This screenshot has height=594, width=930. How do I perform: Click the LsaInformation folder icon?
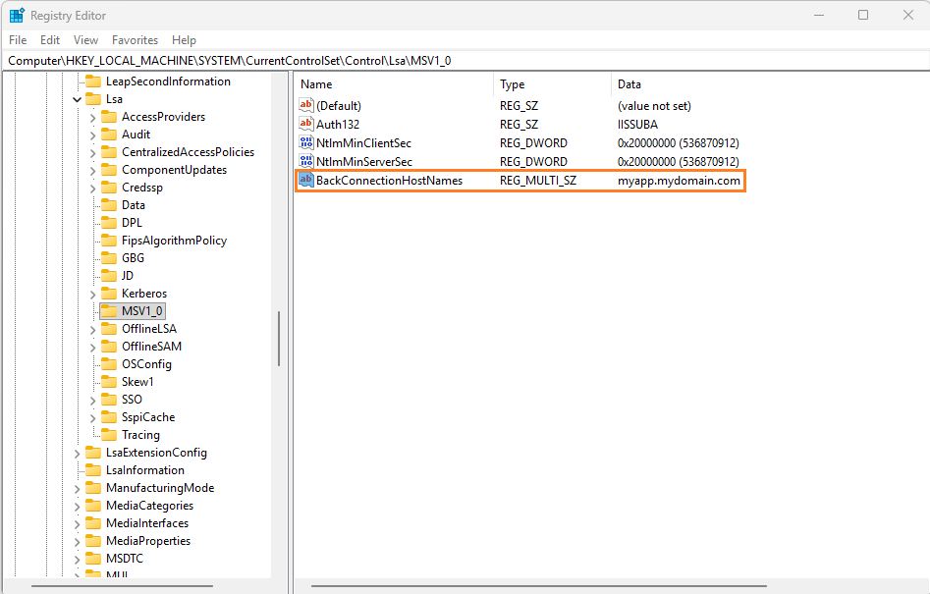(x=93, y=470)
